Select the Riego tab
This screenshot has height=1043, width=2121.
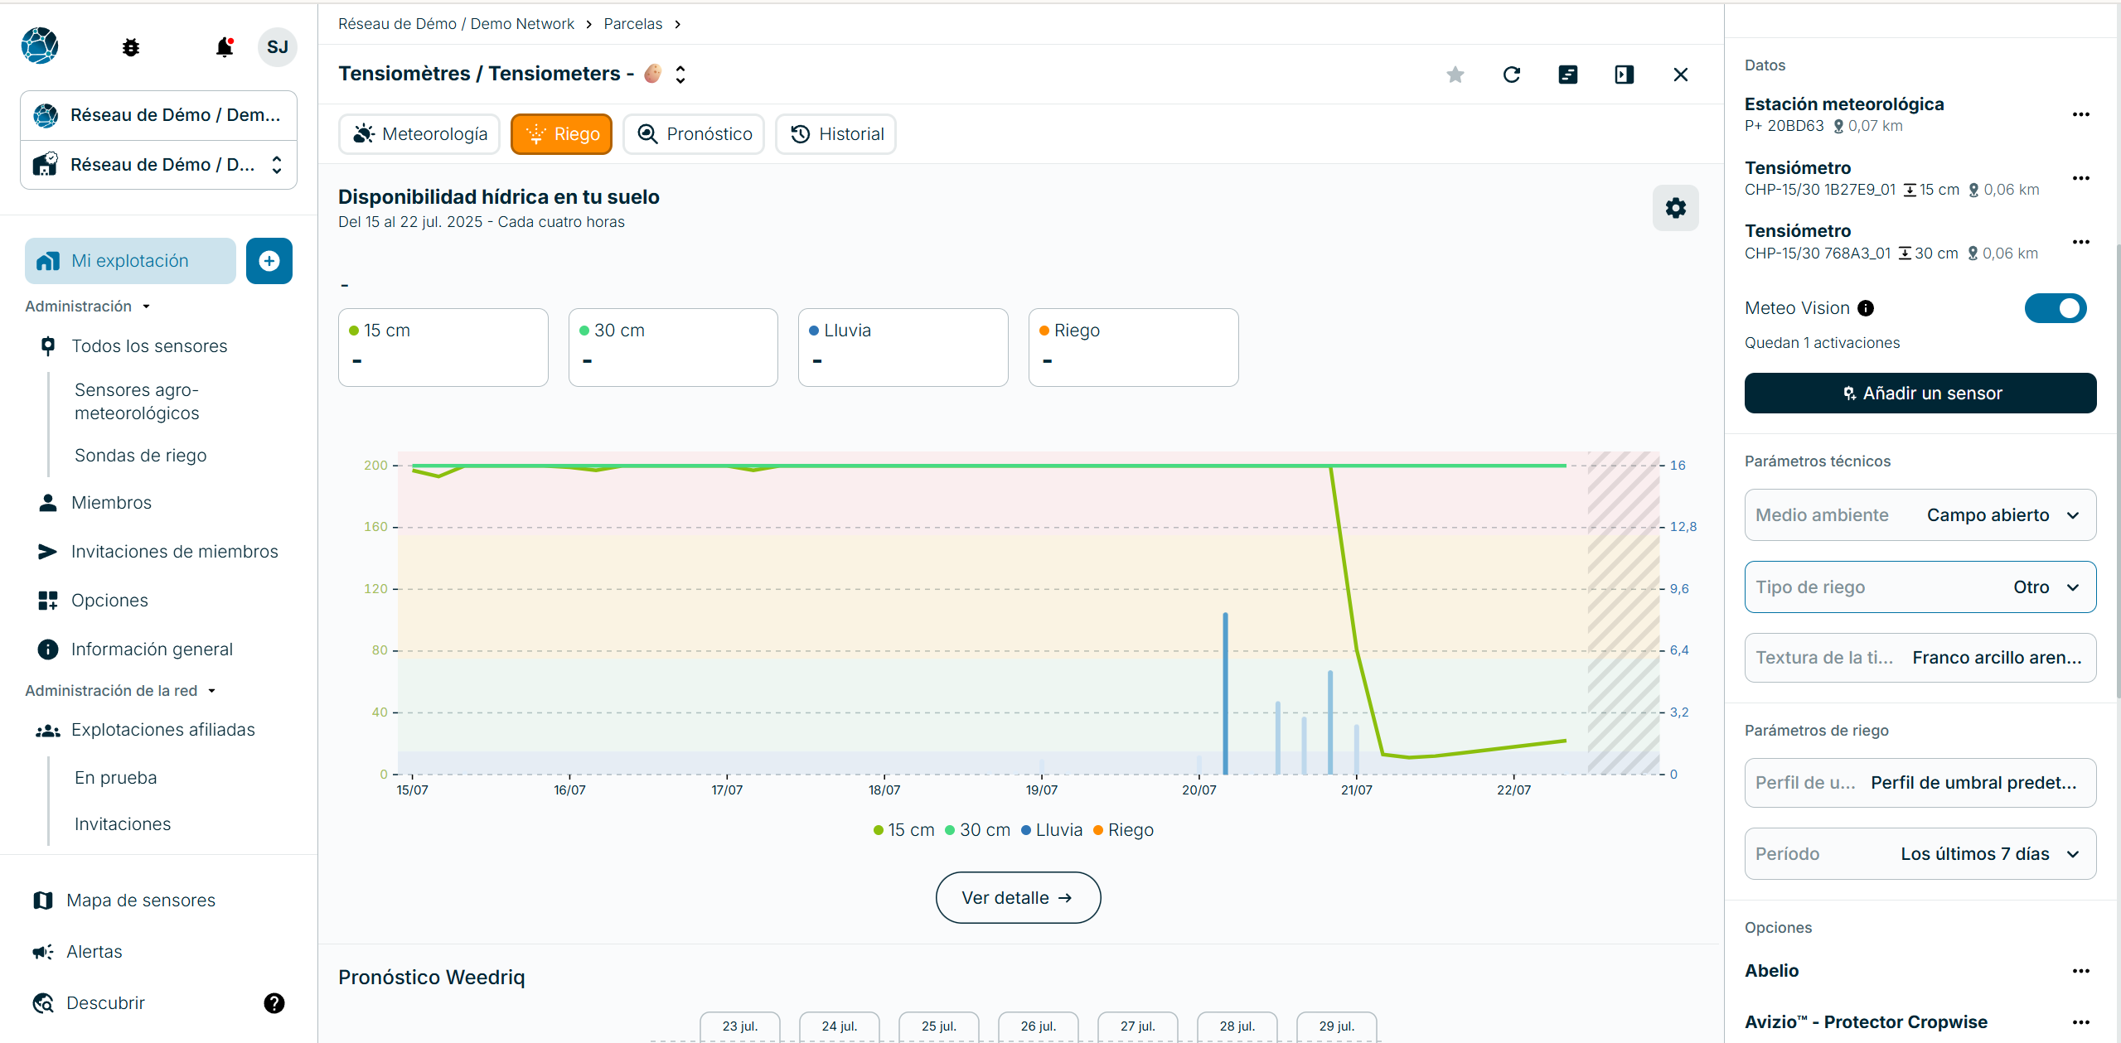561,134
